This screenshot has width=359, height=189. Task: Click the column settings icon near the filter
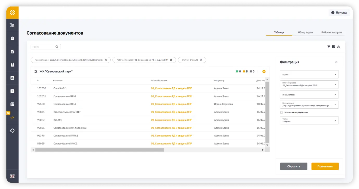(x=333, y=46)
